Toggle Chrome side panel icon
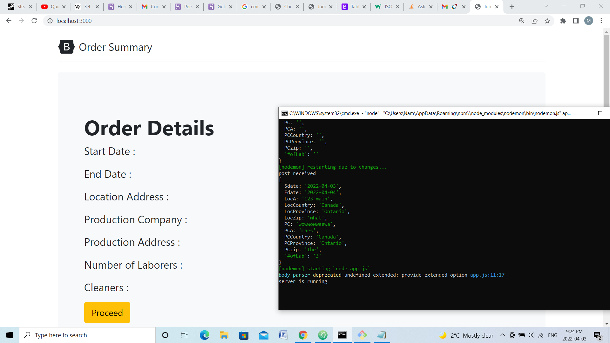610x343 pixels. tap(576, 21)
